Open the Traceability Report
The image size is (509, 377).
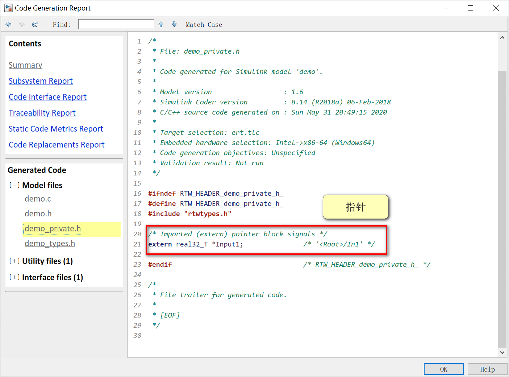click(42, 113)
